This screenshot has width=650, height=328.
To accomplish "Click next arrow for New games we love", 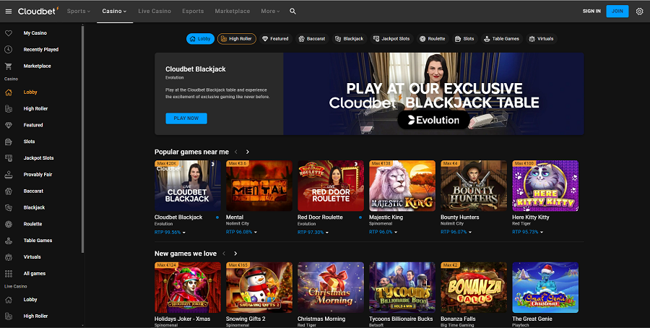I will click(235, 254).
